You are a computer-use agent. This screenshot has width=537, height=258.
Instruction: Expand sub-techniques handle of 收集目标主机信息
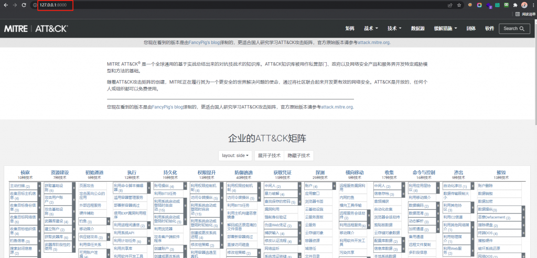39,196
